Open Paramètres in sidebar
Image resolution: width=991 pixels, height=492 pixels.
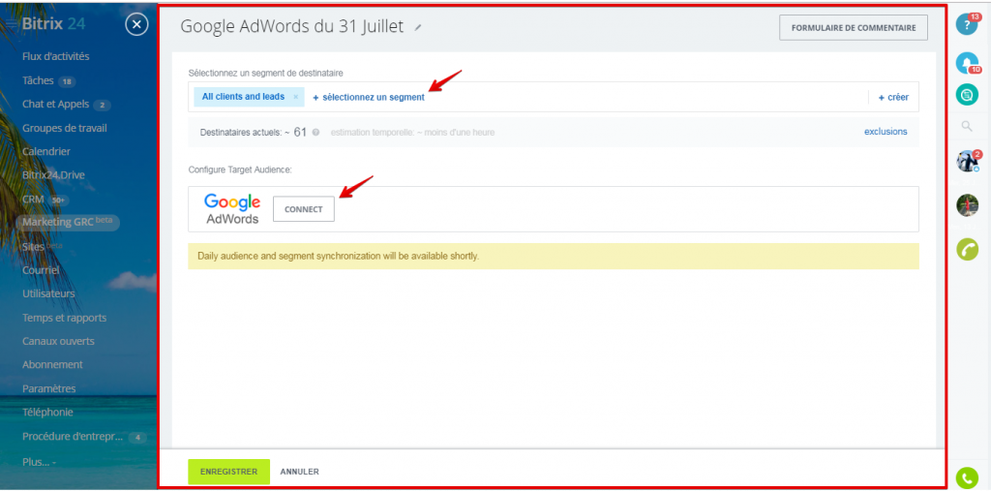click(x=48, y=388)
